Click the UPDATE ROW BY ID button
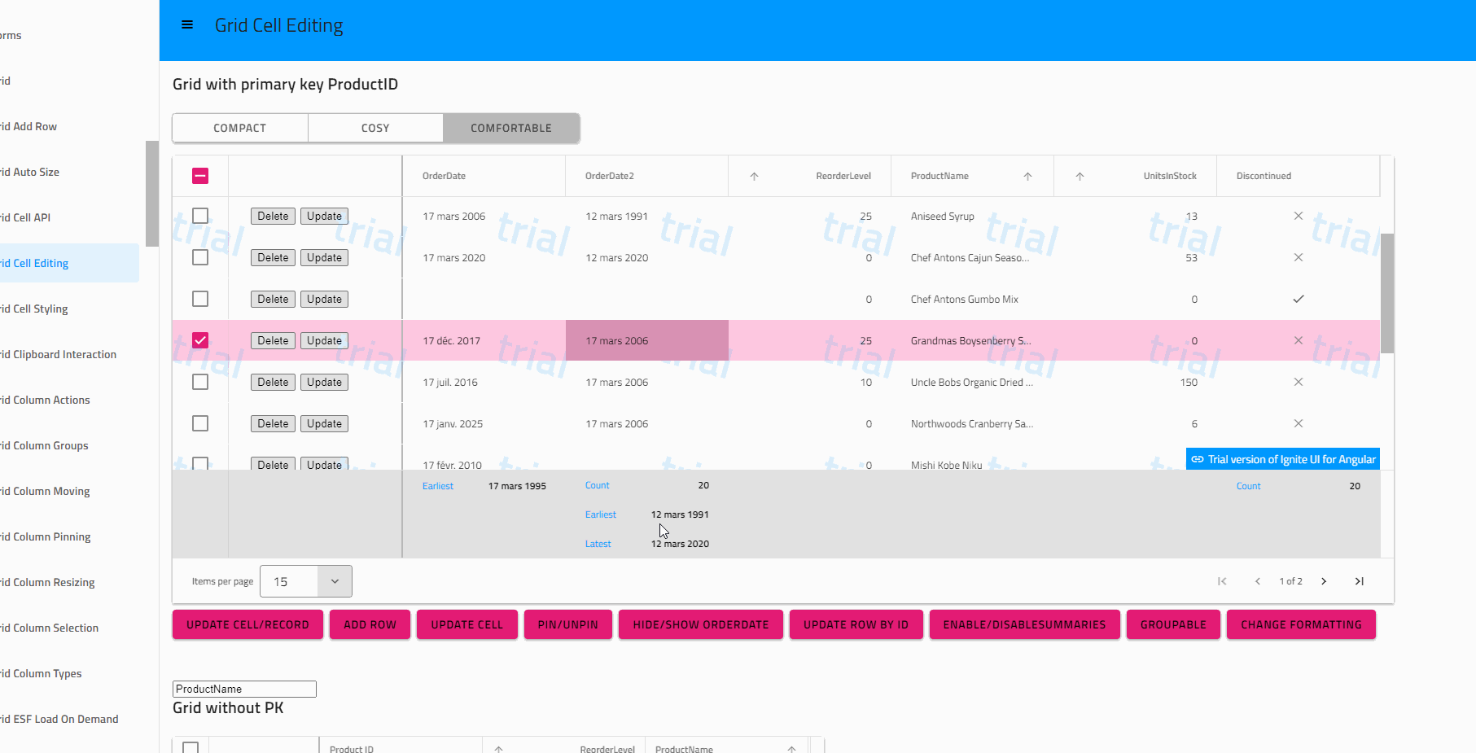 (x=856, y=624)
